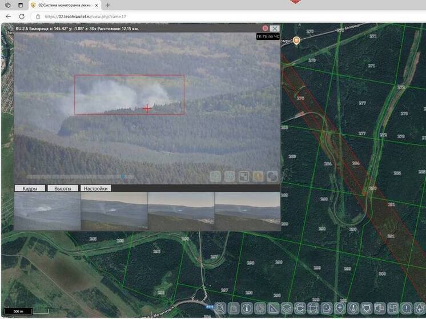Viewport: 426px width, 319px height.
Task: Click the browser address bar
Action: (x=171, y=17)
